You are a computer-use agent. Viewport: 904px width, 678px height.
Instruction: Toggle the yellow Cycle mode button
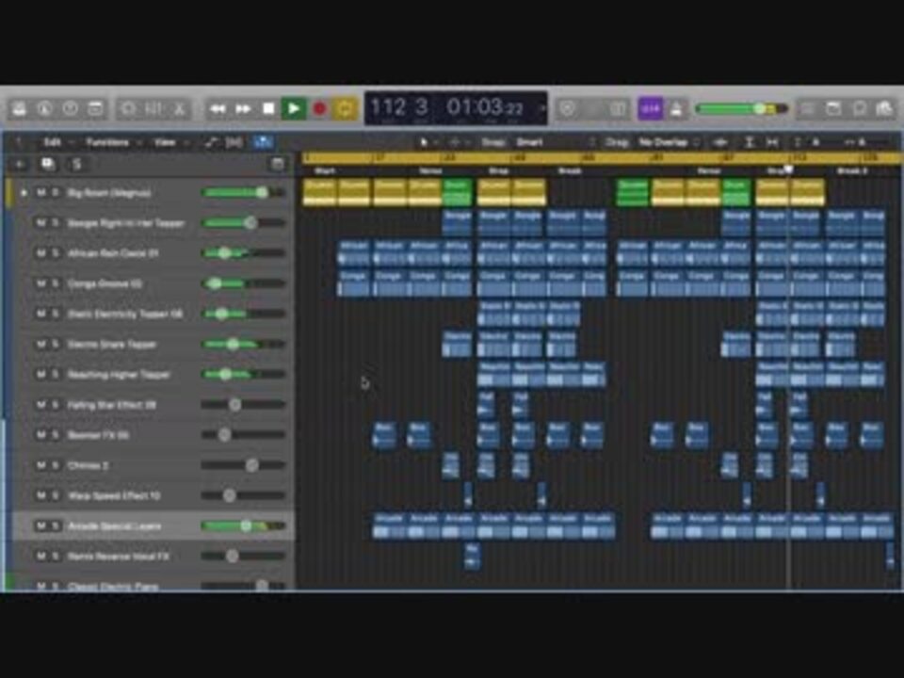click(345, 108)
